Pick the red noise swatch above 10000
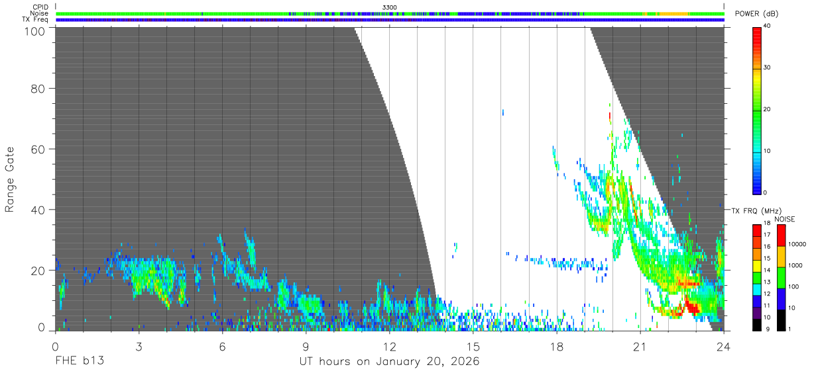The image size is (814, 375). click(781, 235)
